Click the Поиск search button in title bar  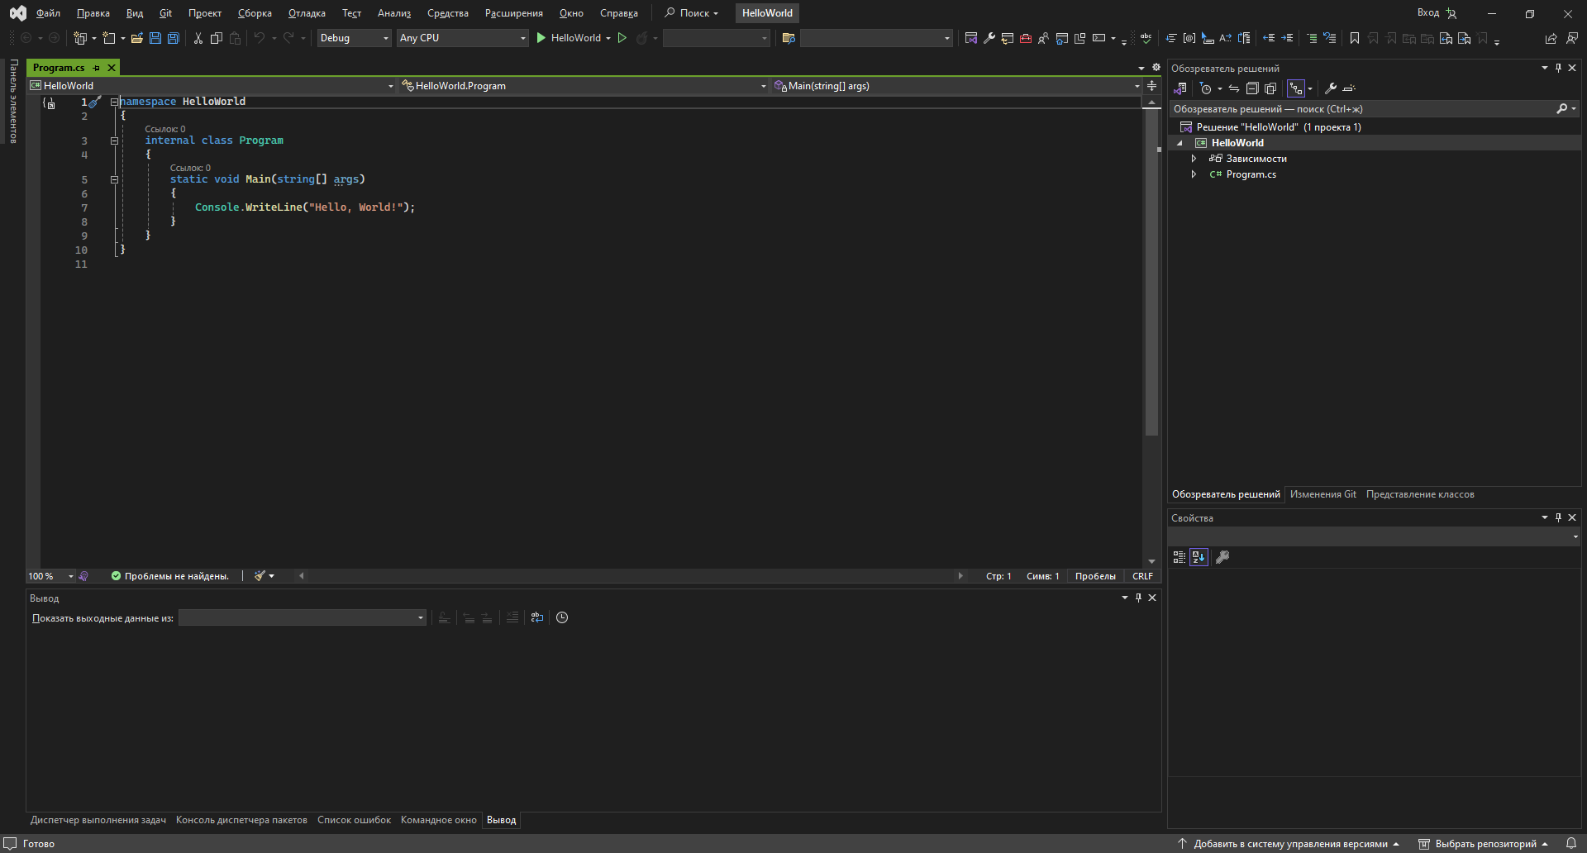click(x=693, y=13)
